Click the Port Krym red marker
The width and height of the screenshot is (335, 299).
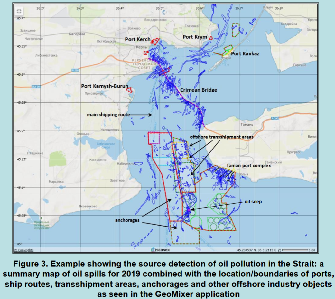[211, 38]
